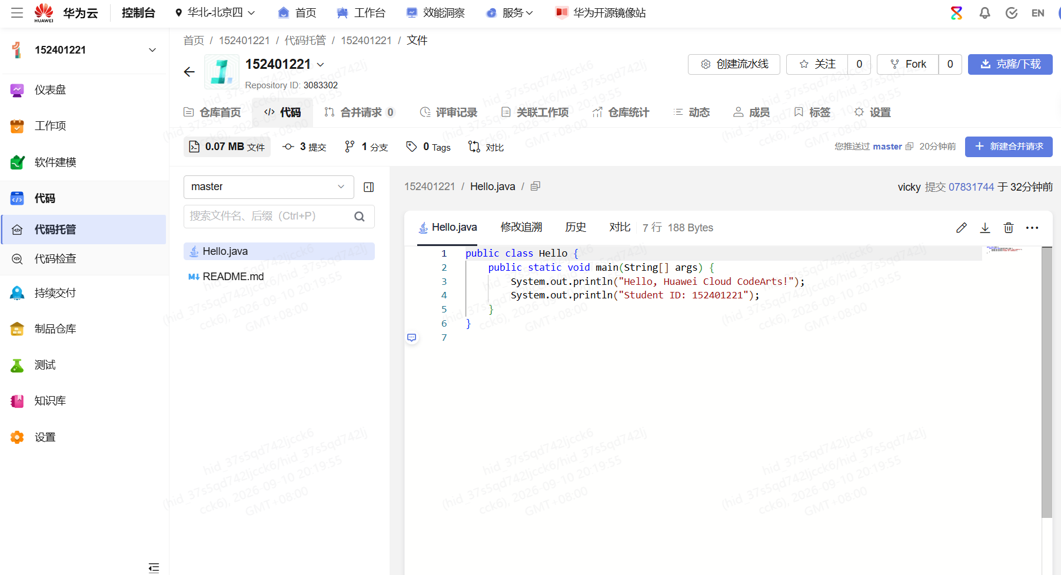Screen dimensions: 1061x575
Task: Open Members (成员) tab
Action: (751, 112)
